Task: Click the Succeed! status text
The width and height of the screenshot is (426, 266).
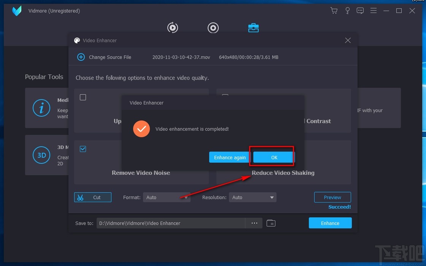Action: point(340,207)
